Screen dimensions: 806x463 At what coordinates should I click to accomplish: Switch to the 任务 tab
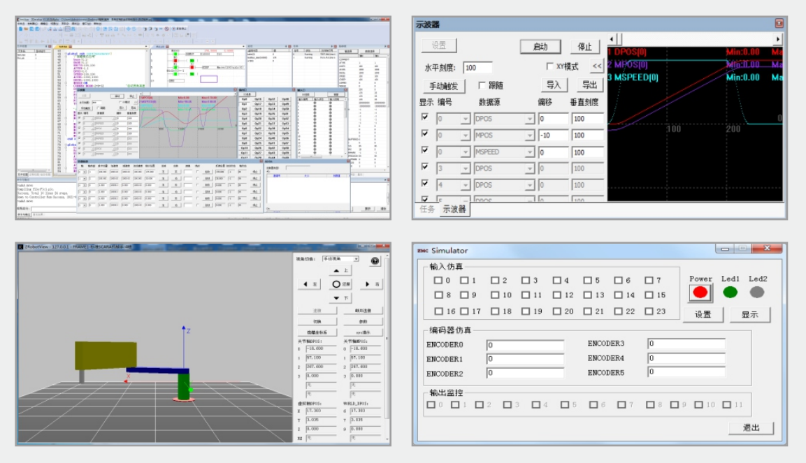[427, 209]
